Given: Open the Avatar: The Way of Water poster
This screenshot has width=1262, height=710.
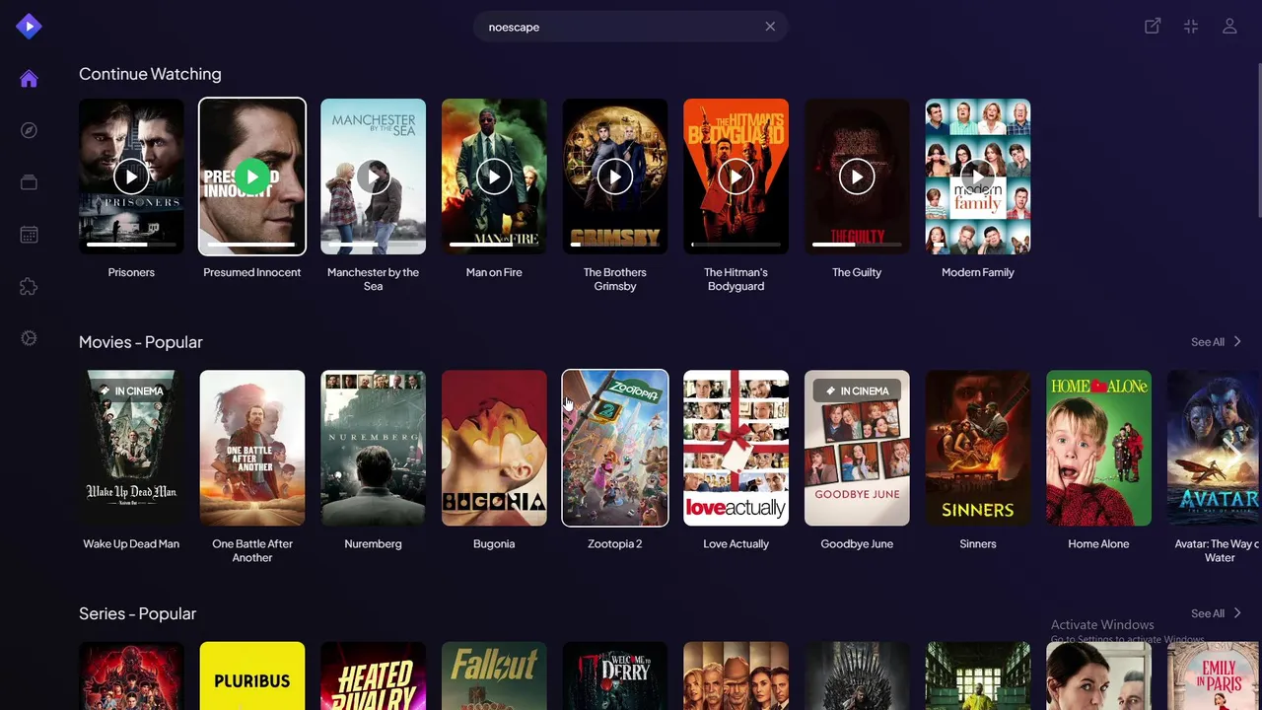Looking at the screenshot, I should pos(1214,448).
